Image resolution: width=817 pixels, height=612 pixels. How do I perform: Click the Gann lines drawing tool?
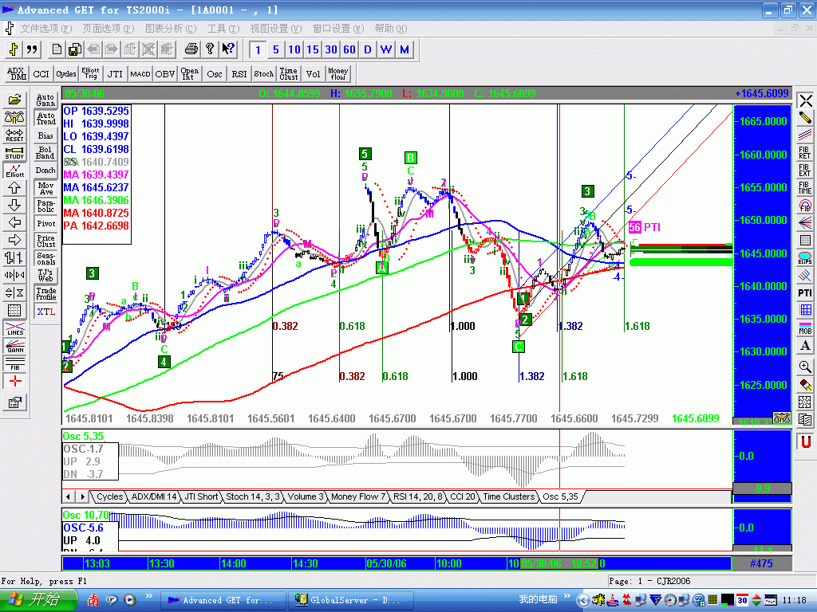coord(14,347)
